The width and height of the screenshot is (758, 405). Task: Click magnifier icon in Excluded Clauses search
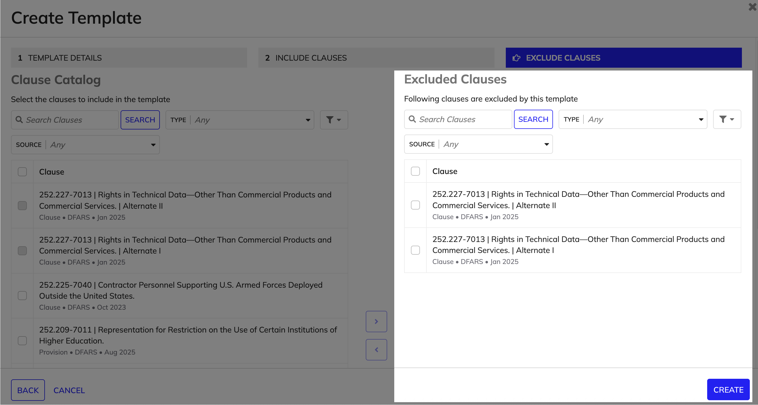point(412,119)
